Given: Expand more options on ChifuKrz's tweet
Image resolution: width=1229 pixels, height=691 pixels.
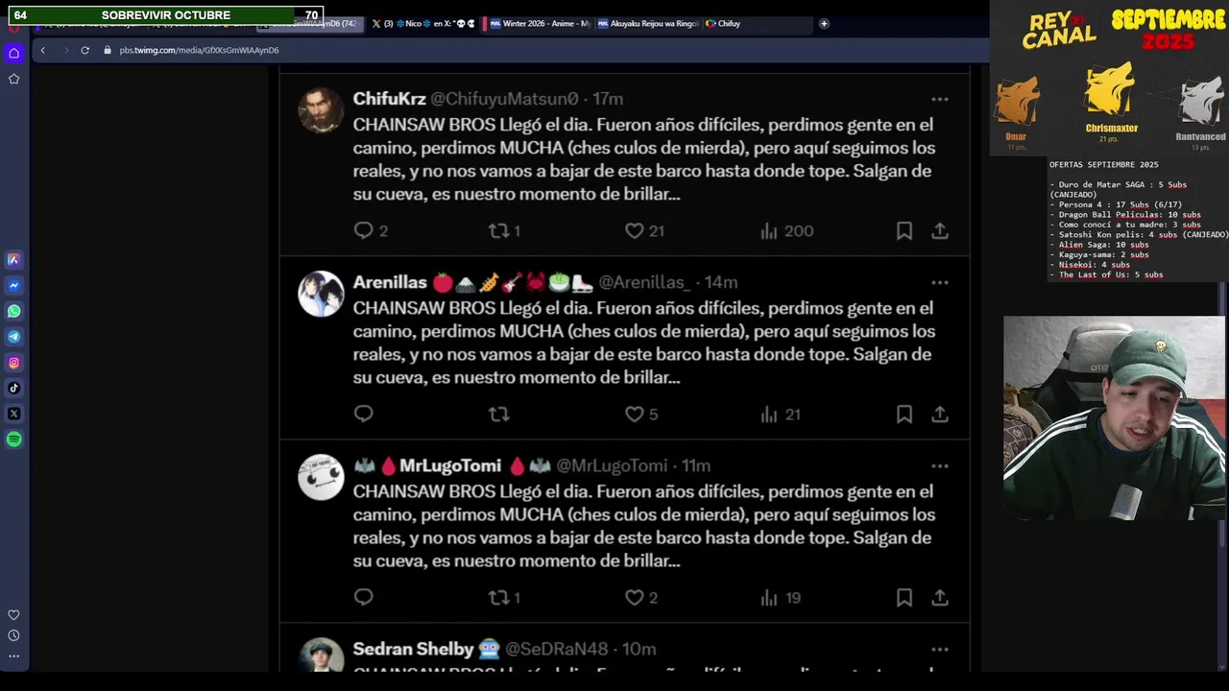Looking at the screenshot, I should point(939,99).
